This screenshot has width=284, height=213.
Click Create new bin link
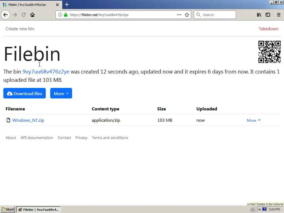20,29
